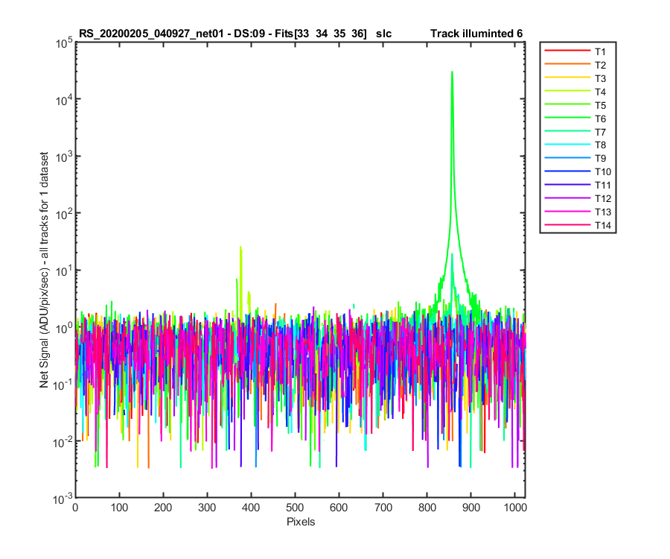Select the T9 legend label
Viewport: 670px width, 559px height.
click(x=600, y=158)
